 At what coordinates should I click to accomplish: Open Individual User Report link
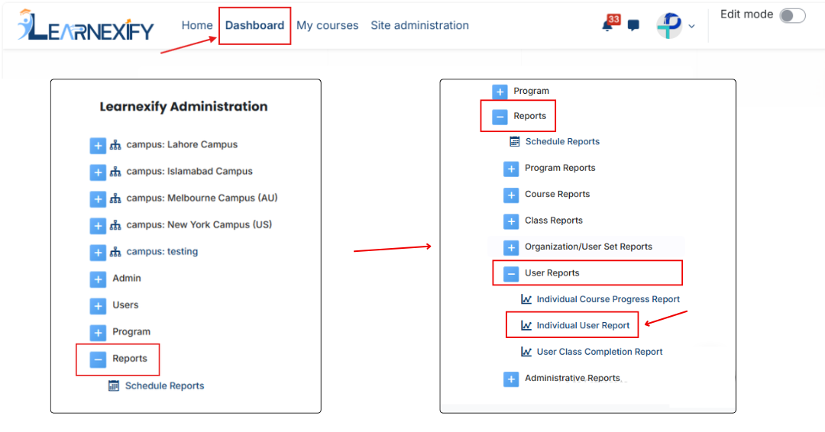click(583, 325)
